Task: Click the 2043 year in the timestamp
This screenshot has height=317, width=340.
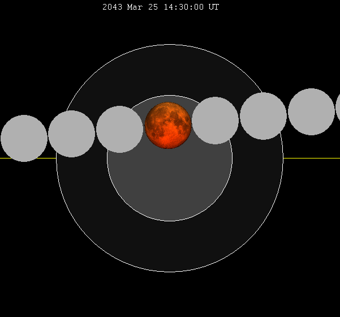Action: [112, 7]
